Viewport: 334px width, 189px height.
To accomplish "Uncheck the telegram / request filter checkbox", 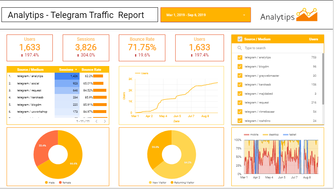I will coord(240,103).
